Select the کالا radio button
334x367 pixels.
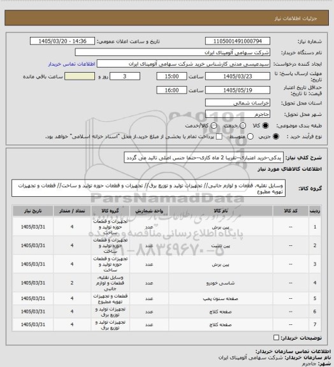(x=266, y=126)
